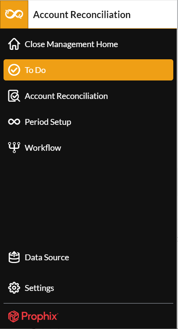178x329 pixels.
Task: Click the branching Workflow icon
Action: click(14, 148)
